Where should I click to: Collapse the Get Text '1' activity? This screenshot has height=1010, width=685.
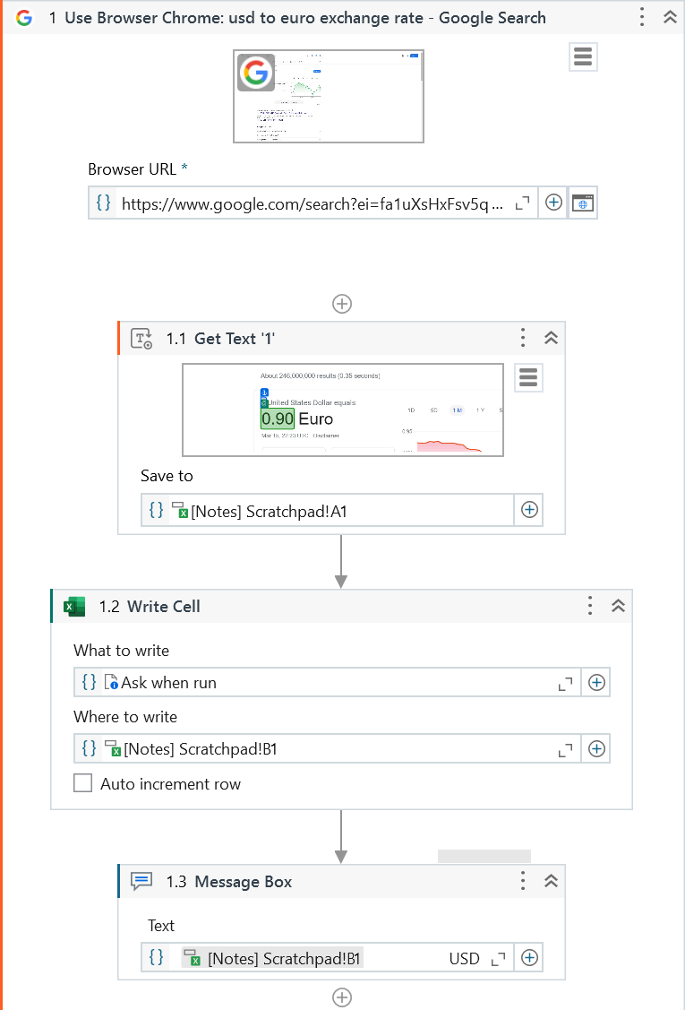point(551,338)
